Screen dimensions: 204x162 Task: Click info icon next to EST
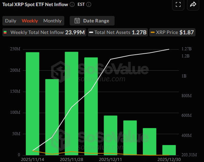point(89,5)
